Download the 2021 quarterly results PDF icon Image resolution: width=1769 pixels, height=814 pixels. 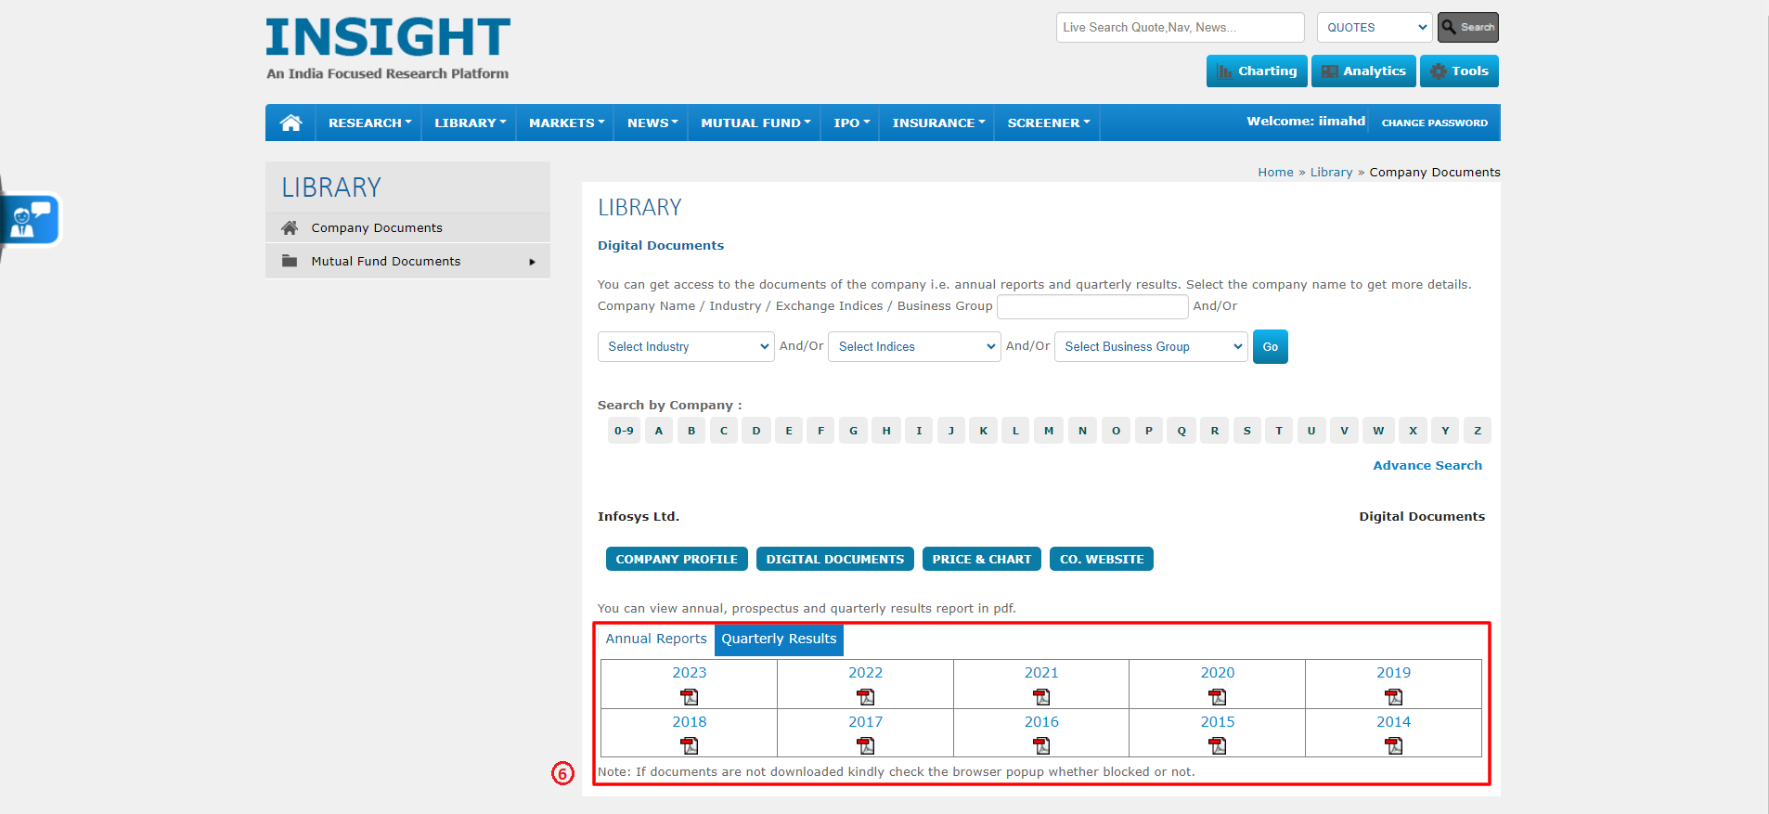(x=1041, y=697)
